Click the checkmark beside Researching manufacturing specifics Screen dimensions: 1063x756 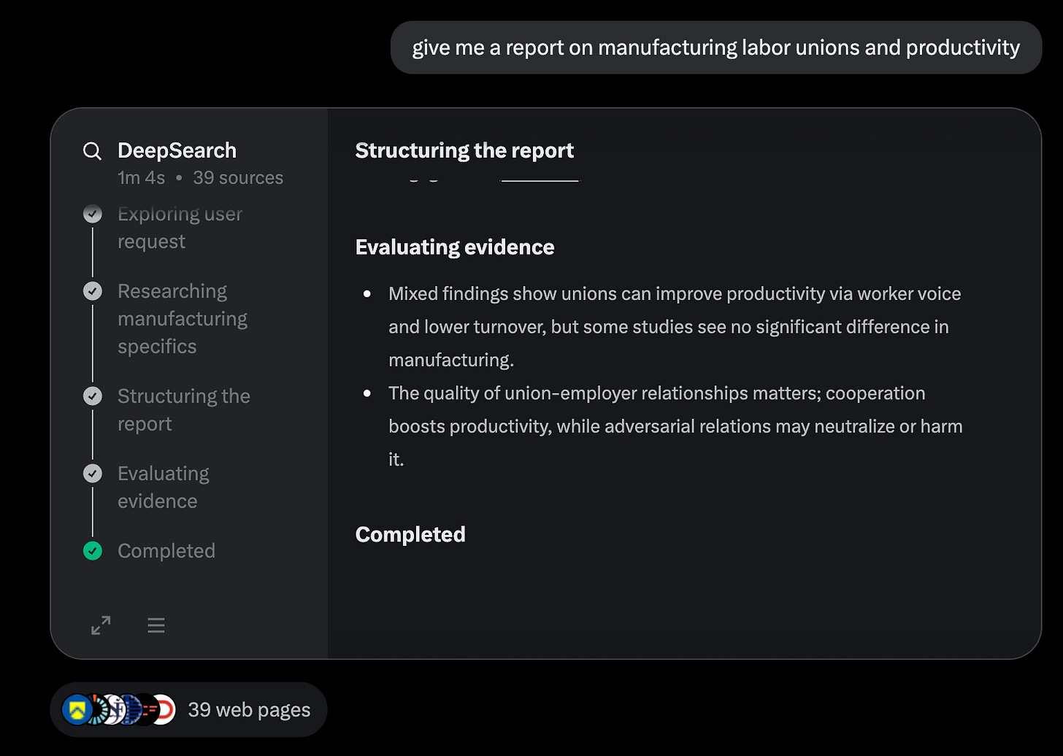[x=93, y=291]
